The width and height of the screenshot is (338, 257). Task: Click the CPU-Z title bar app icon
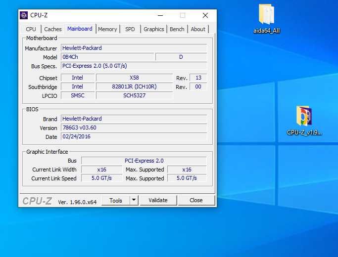pos(24,15)
